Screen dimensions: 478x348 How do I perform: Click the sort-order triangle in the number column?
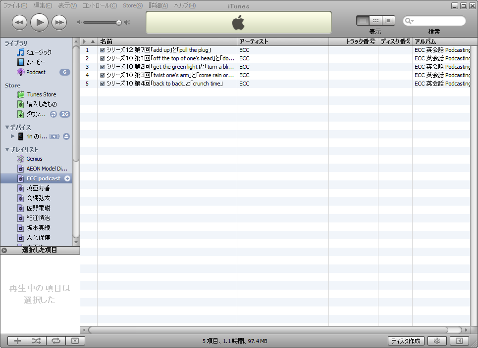(x=93, y=42)
